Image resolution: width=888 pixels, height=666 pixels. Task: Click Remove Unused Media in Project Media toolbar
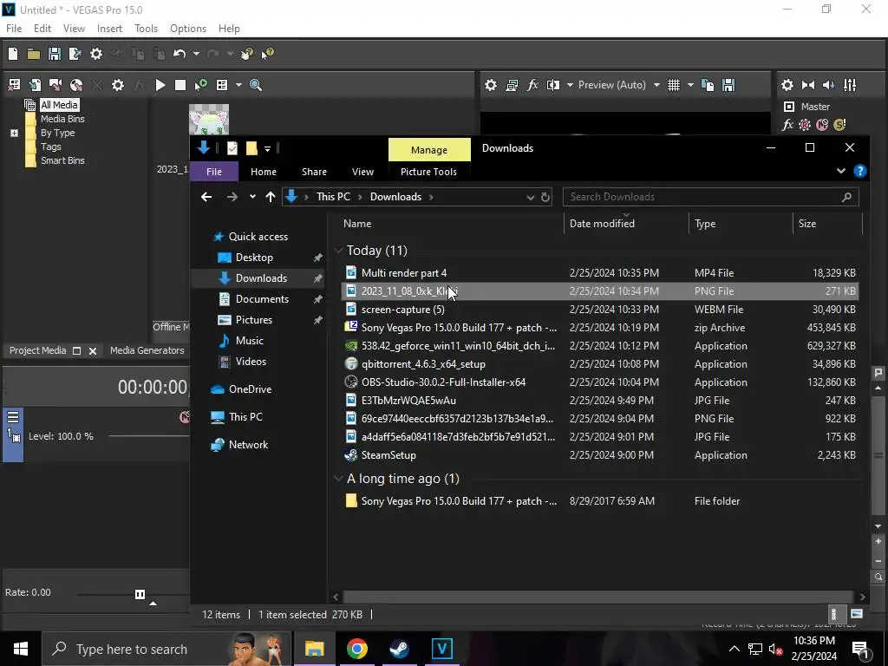(14, 85)
